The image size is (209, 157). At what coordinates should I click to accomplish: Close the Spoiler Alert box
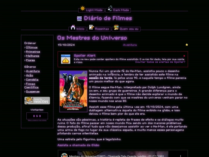point(184,56)
